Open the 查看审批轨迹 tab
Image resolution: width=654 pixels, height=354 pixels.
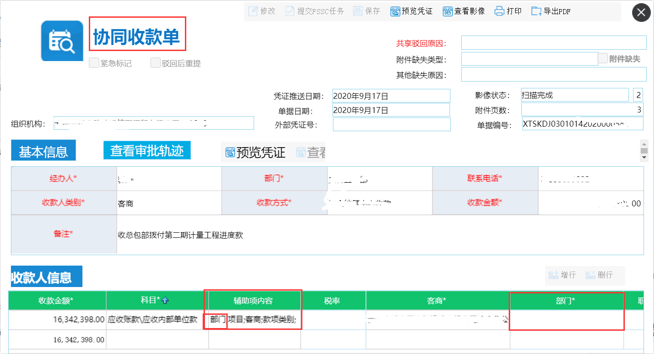(x=147, y=151)
